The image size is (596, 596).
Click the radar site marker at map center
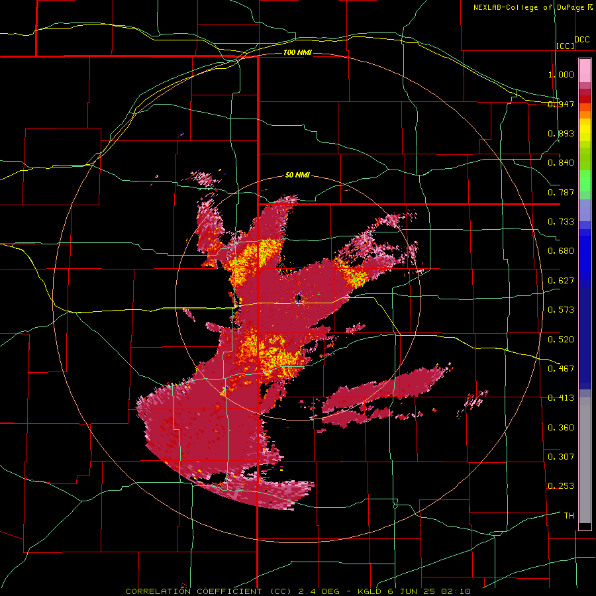click(299, 299)
